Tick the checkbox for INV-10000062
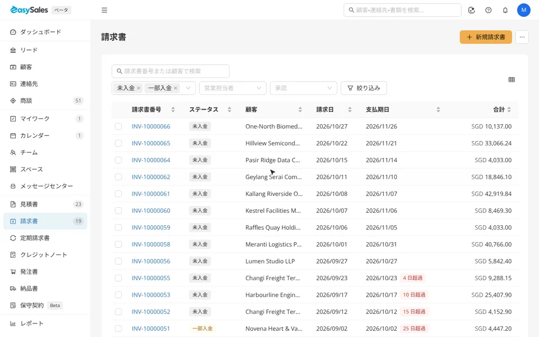This screenshot has height=337, width=539. 118,177
